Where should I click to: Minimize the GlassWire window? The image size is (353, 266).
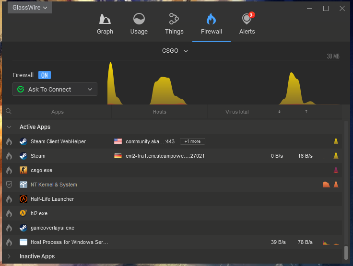point(309,9)
